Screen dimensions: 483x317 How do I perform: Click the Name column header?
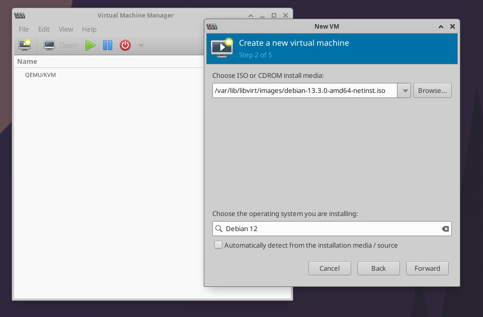27,61
